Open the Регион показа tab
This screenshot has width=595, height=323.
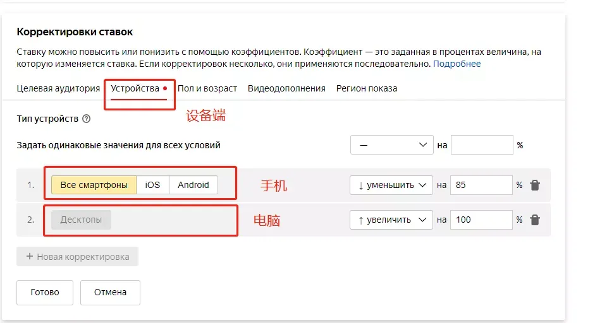click(x=367, y=88)
